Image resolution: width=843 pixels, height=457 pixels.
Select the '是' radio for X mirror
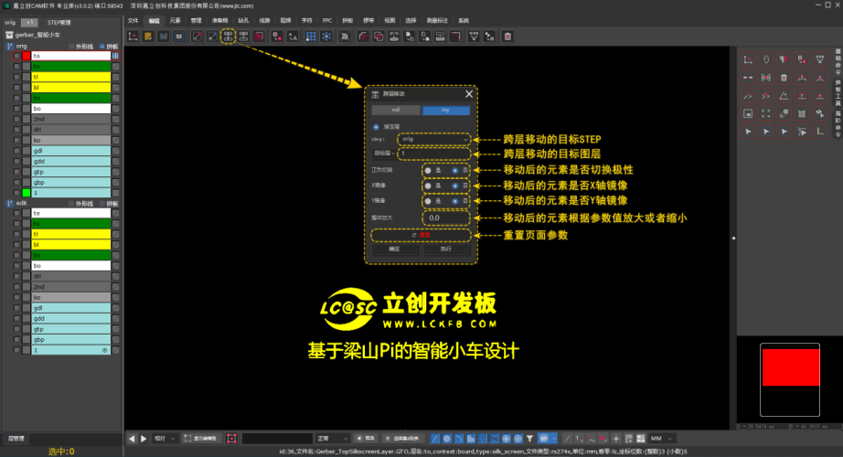428,186
